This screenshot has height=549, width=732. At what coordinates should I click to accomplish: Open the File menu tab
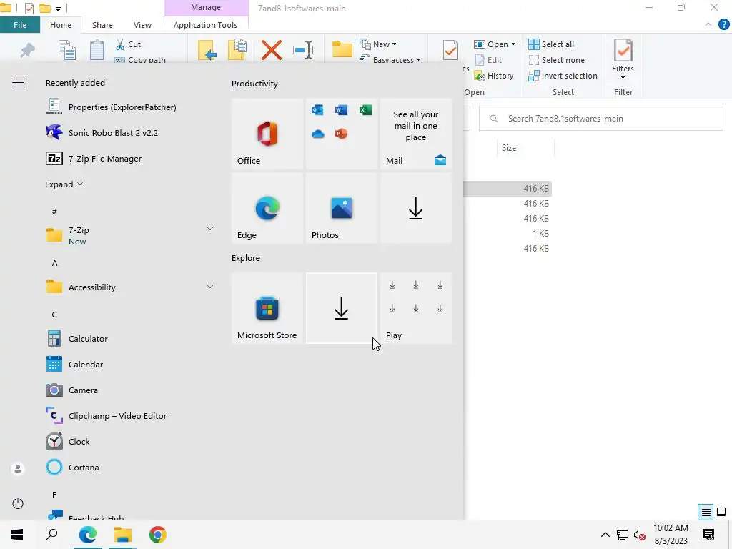20,25
